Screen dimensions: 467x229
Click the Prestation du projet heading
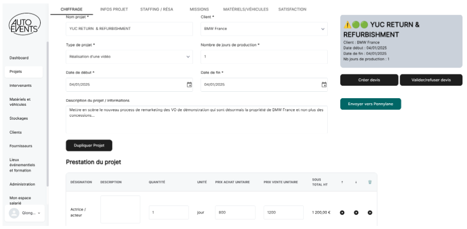pos(94,162)
